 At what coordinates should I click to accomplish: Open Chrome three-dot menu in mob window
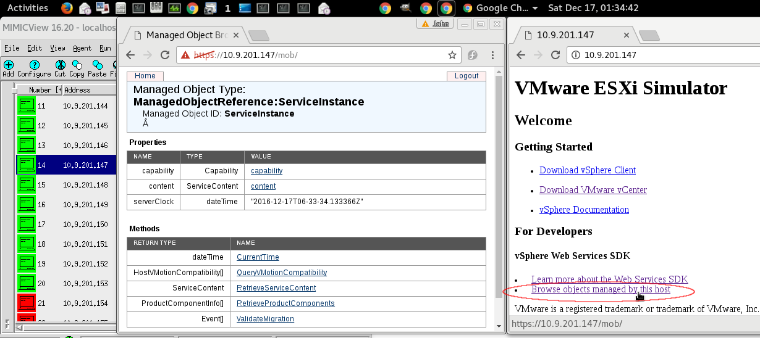492,55
